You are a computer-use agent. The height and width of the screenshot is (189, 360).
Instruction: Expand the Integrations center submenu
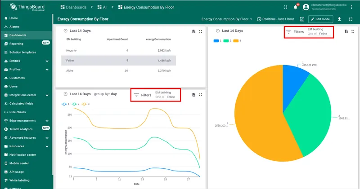click(x=47, y=95)
